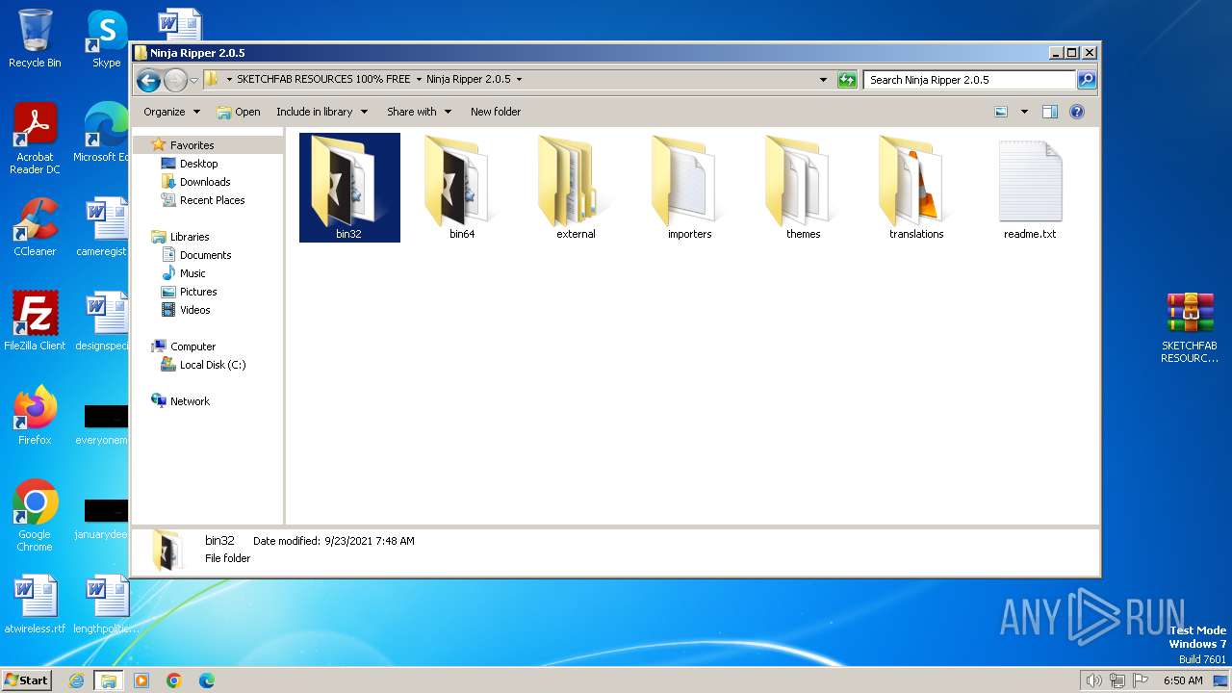Click the Chrome icon in the taskbar

coord(174,680)
